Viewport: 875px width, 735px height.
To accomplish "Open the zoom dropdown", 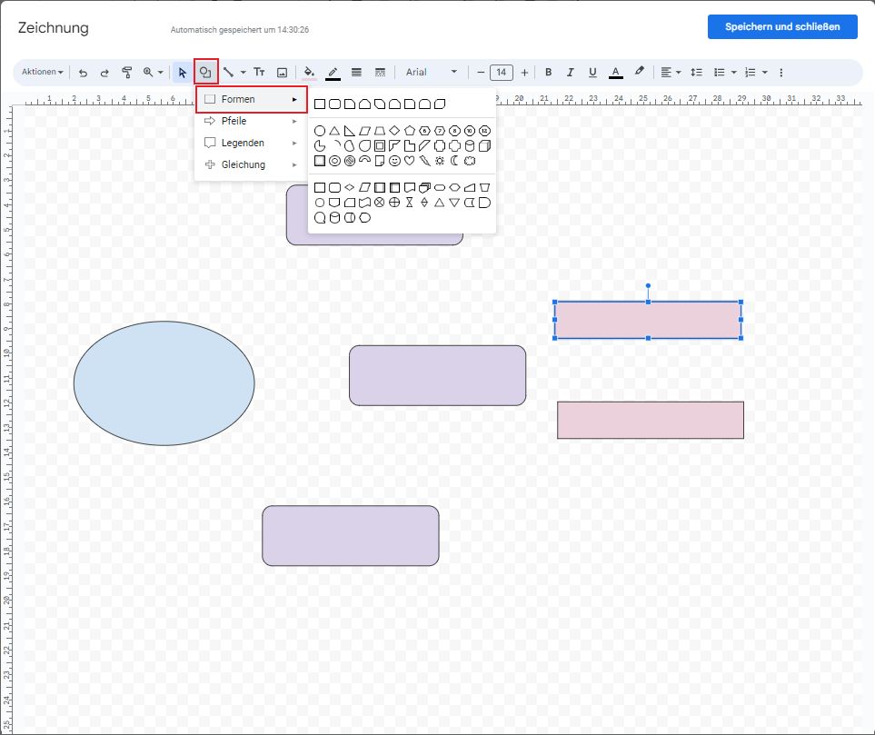I will (x=153, y=73).
